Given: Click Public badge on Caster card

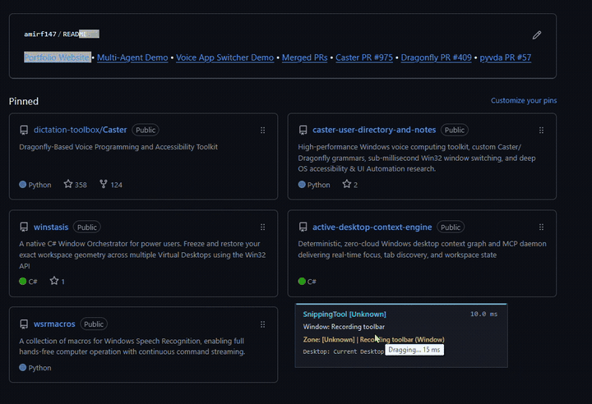Looking at the screenshot, I should pos(146,130).
